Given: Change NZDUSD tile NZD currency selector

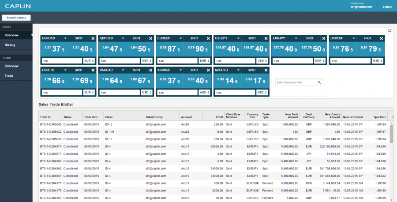Looking at the screenshot, I should click(262, 93).
